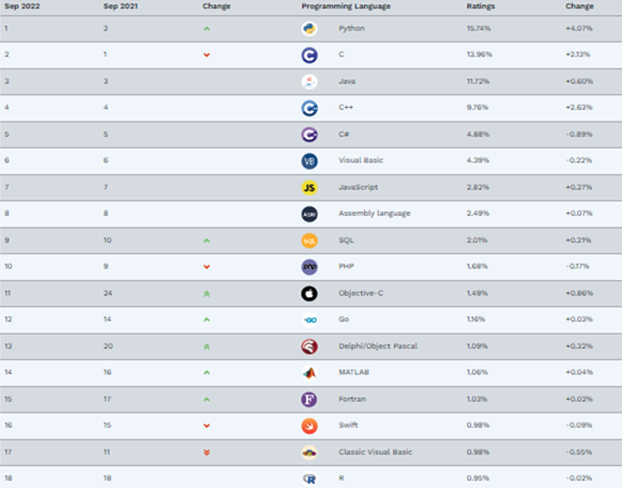
Task: Click the Python logo icon
Action: (309, 28)
